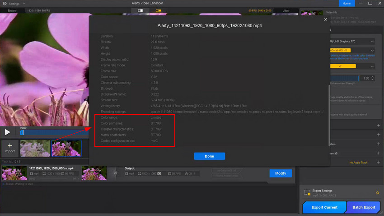Click the arrow chevron before Output section
384x216 pixels.
(x=115, y=173)
